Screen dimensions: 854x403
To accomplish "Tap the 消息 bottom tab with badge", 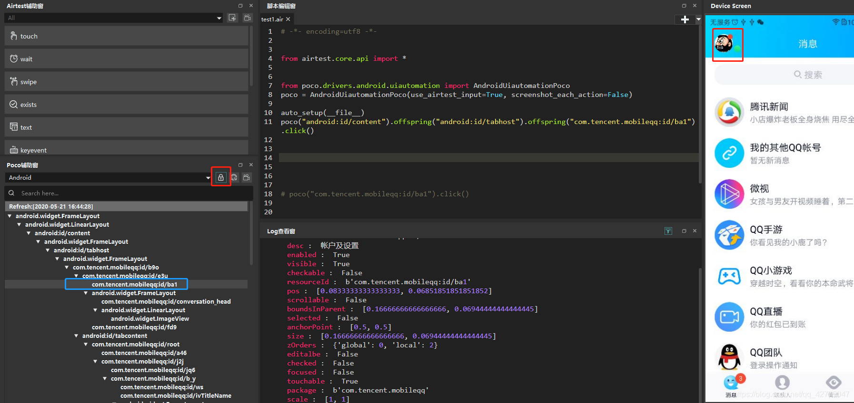I will pos(732,386).
